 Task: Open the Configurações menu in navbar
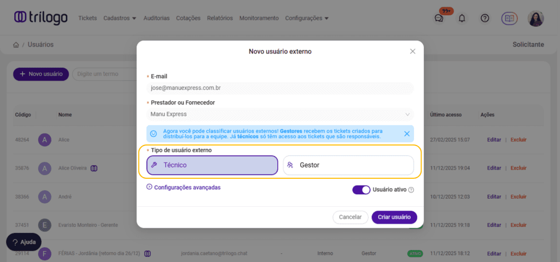[307, 18]
